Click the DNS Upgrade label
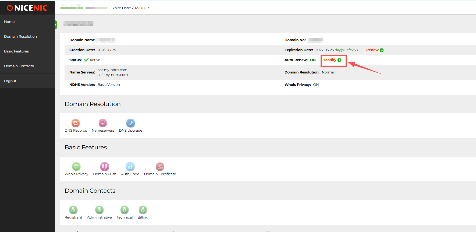The image size is (476, 232). [130, 131]
